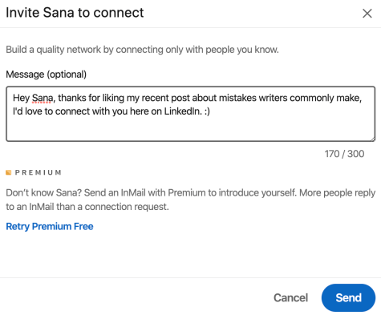Place cursor on the word LinkedIn in the message

(183, 111)
